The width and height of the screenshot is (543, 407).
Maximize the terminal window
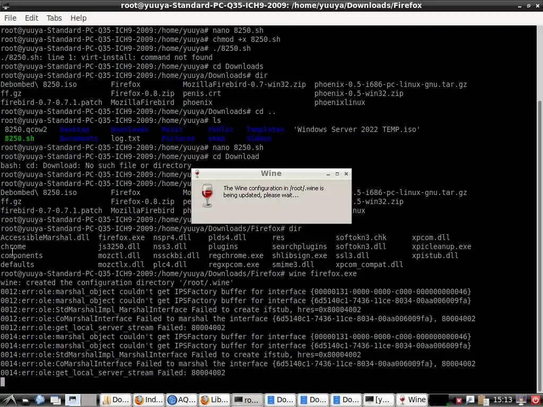click(x=529, y=6)
